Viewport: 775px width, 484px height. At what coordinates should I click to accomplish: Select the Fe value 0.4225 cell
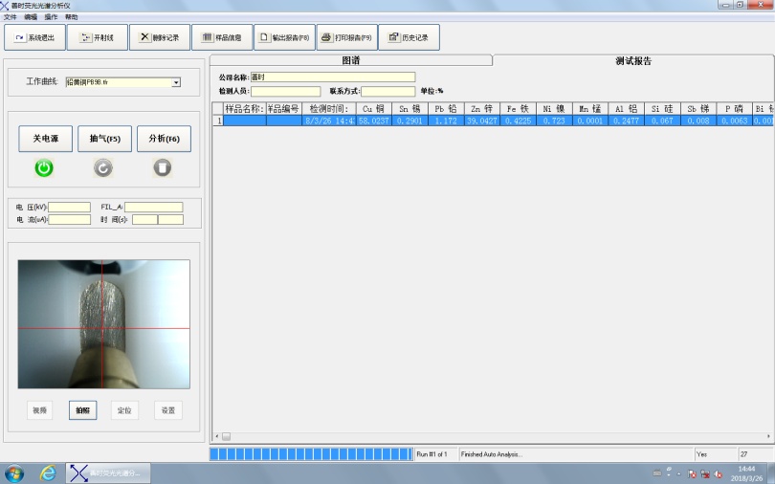518,121
